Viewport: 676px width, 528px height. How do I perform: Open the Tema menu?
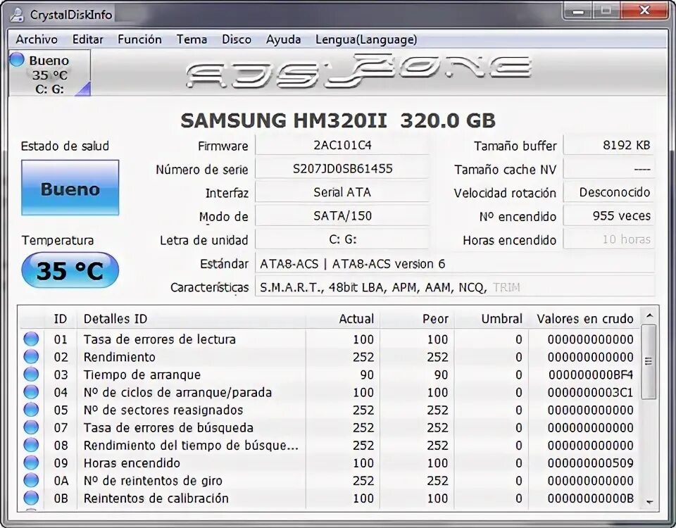[192, 39]
